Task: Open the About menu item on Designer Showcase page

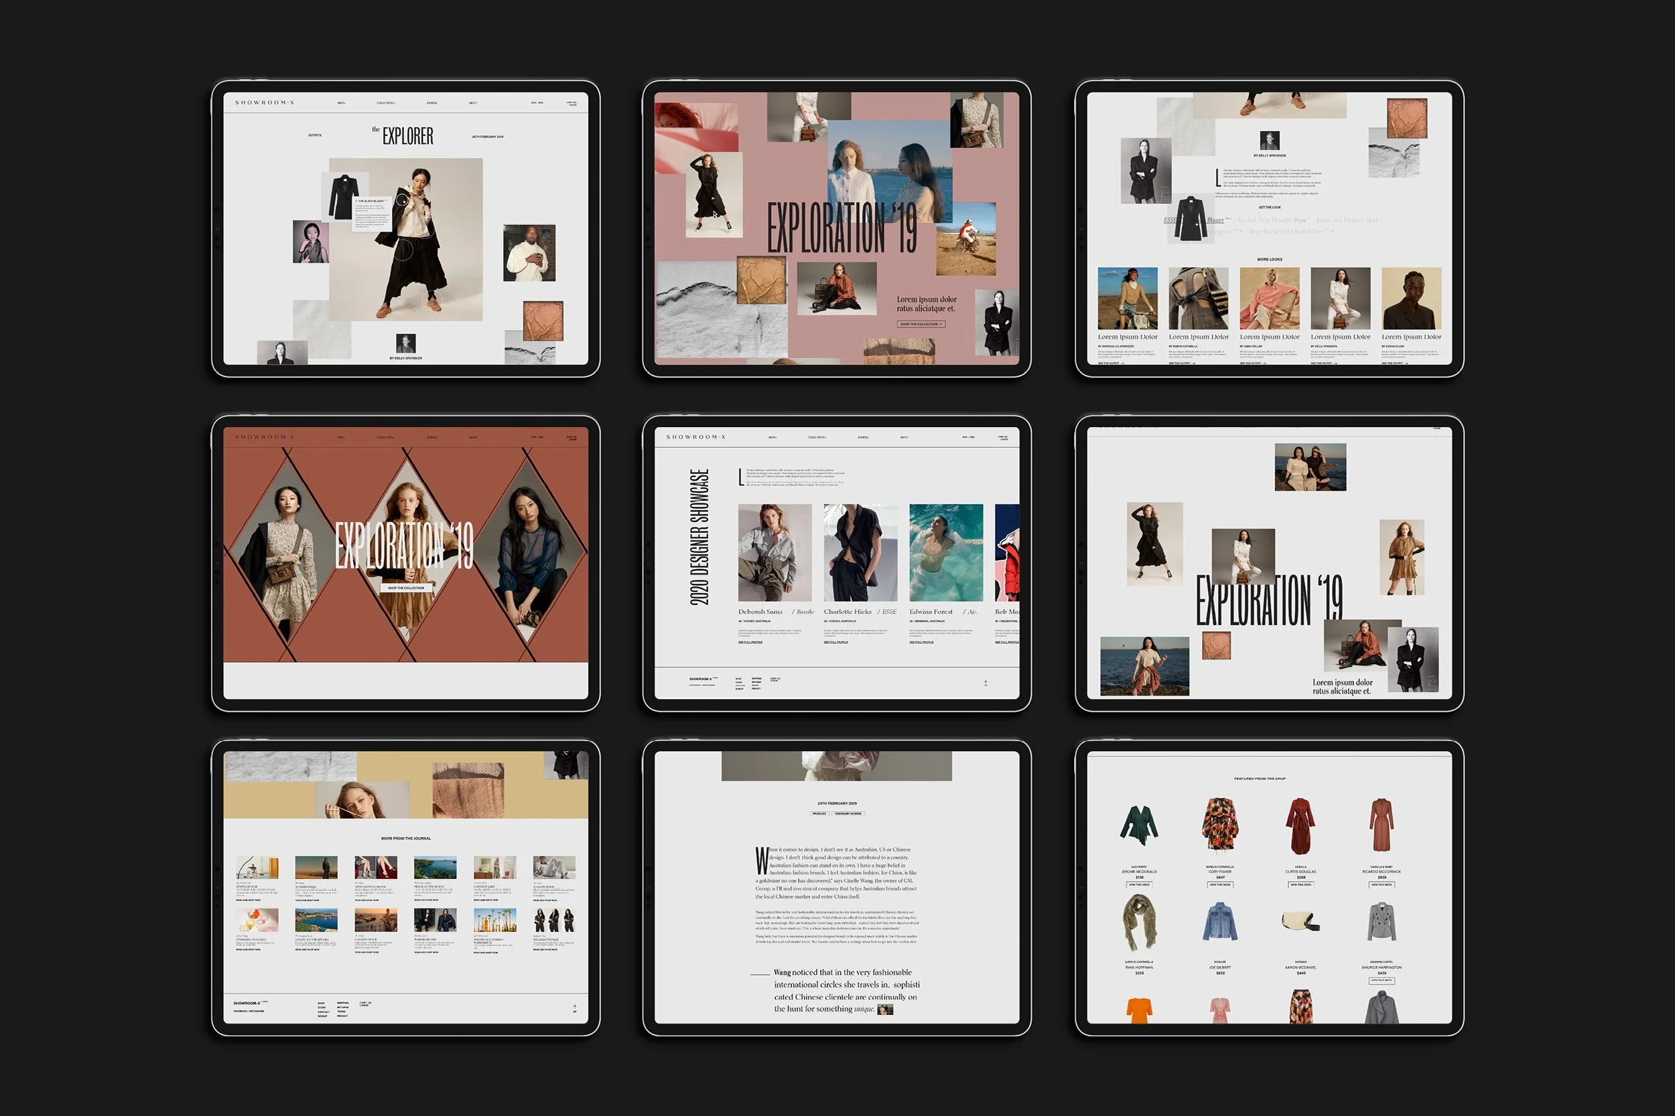Action: 904,438
